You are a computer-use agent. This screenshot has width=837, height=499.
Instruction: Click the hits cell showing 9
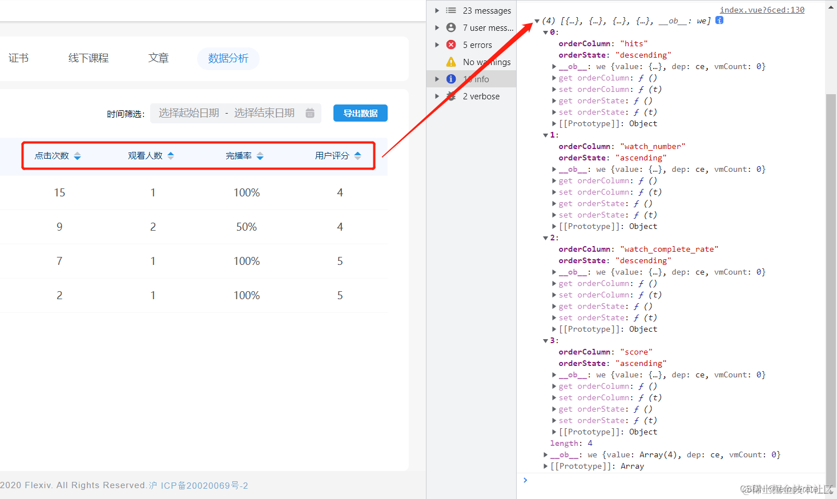click(59, 227)
